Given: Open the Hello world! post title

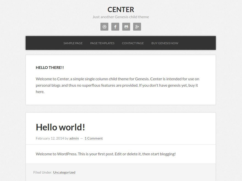Looking at the screenshot, I should tap(60, 127).
